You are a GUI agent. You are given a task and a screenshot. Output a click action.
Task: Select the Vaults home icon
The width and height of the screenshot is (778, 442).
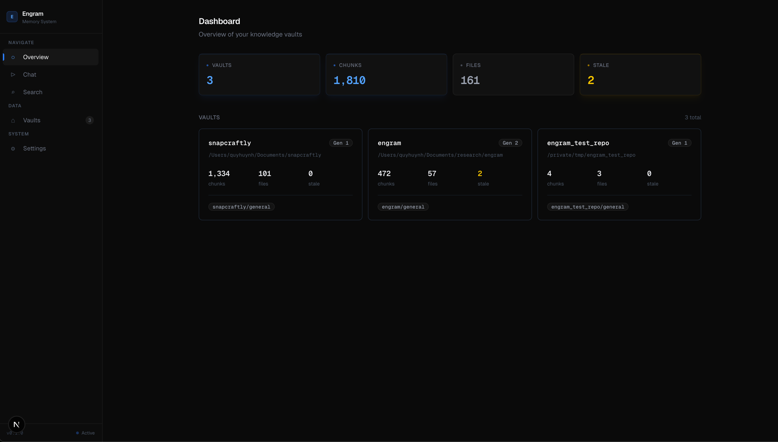coord(13,120)
